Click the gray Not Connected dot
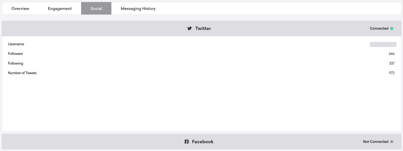The width and height of the screenshot is (403, 151). (x=392, y=142)
